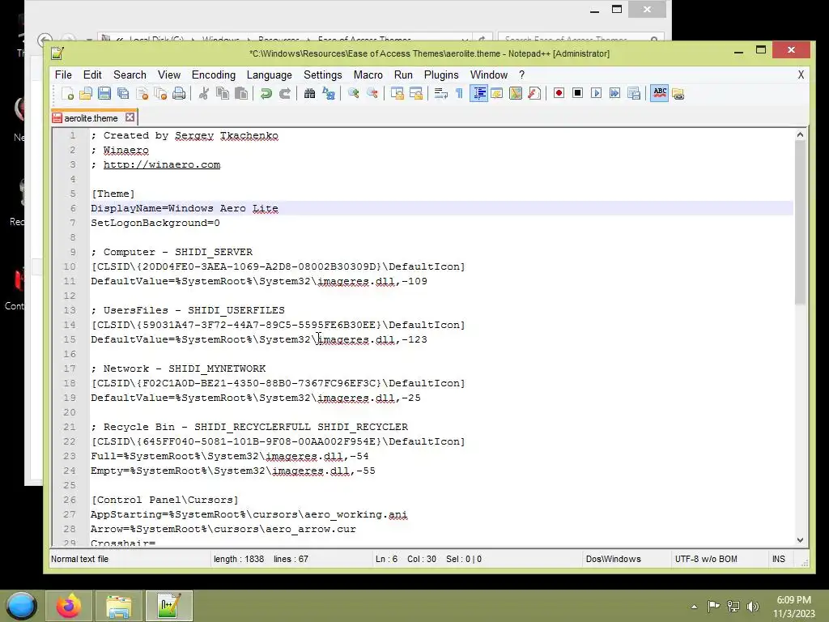
Task: Open the Run menu
Action: pos(403,75)
